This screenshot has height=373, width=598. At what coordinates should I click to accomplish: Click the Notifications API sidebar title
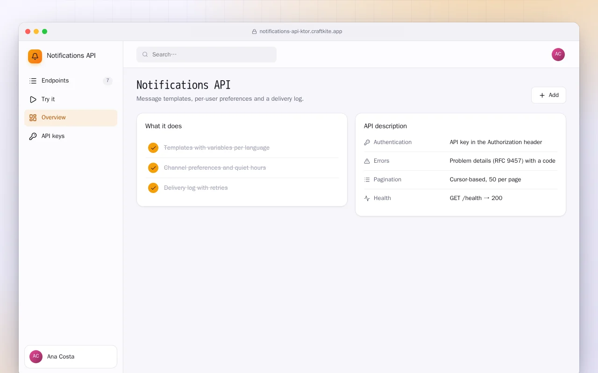(71, 55)
